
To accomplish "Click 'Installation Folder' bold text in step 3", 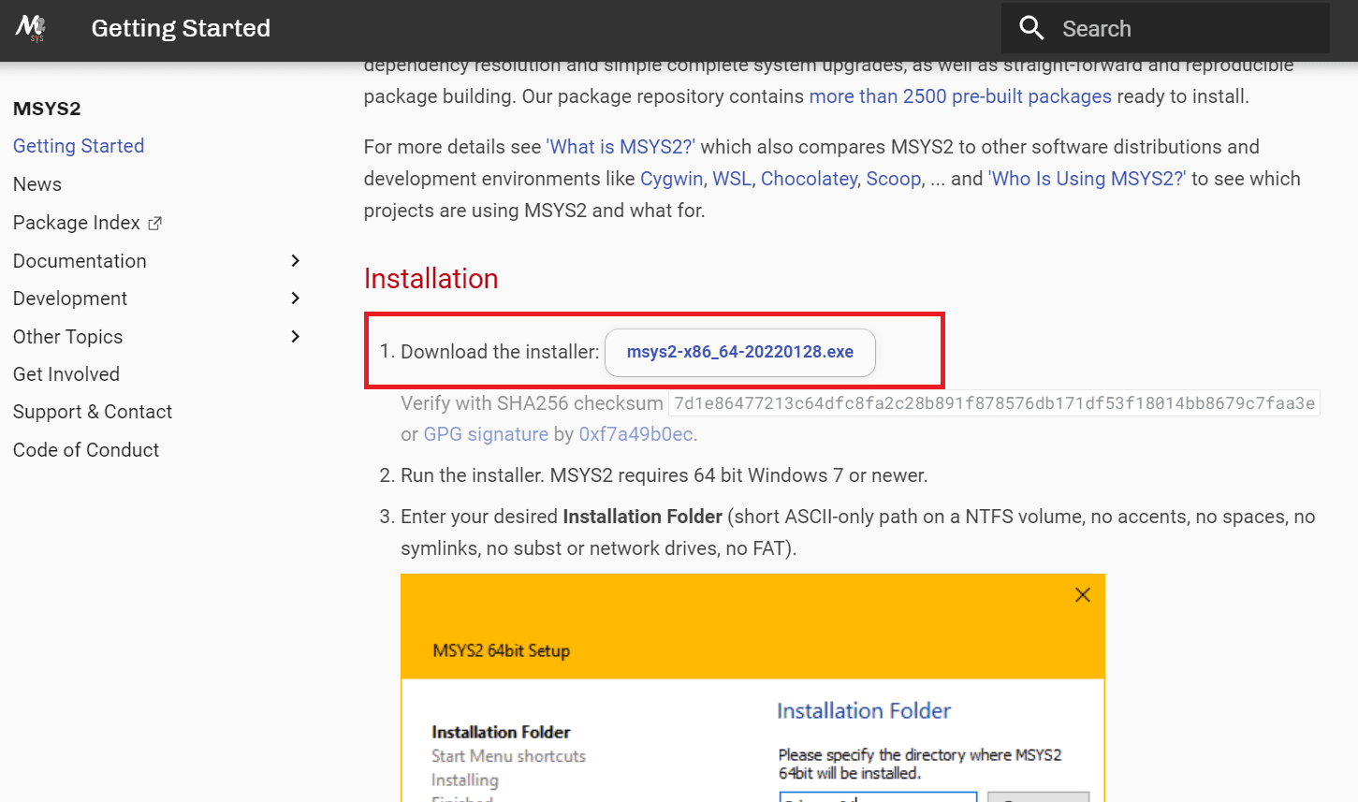I will point(642,517).
